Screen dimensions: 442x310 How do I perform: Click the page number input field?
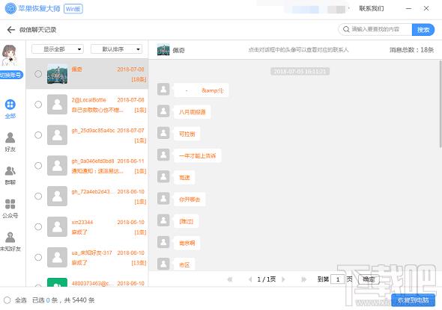click(337, 279)
